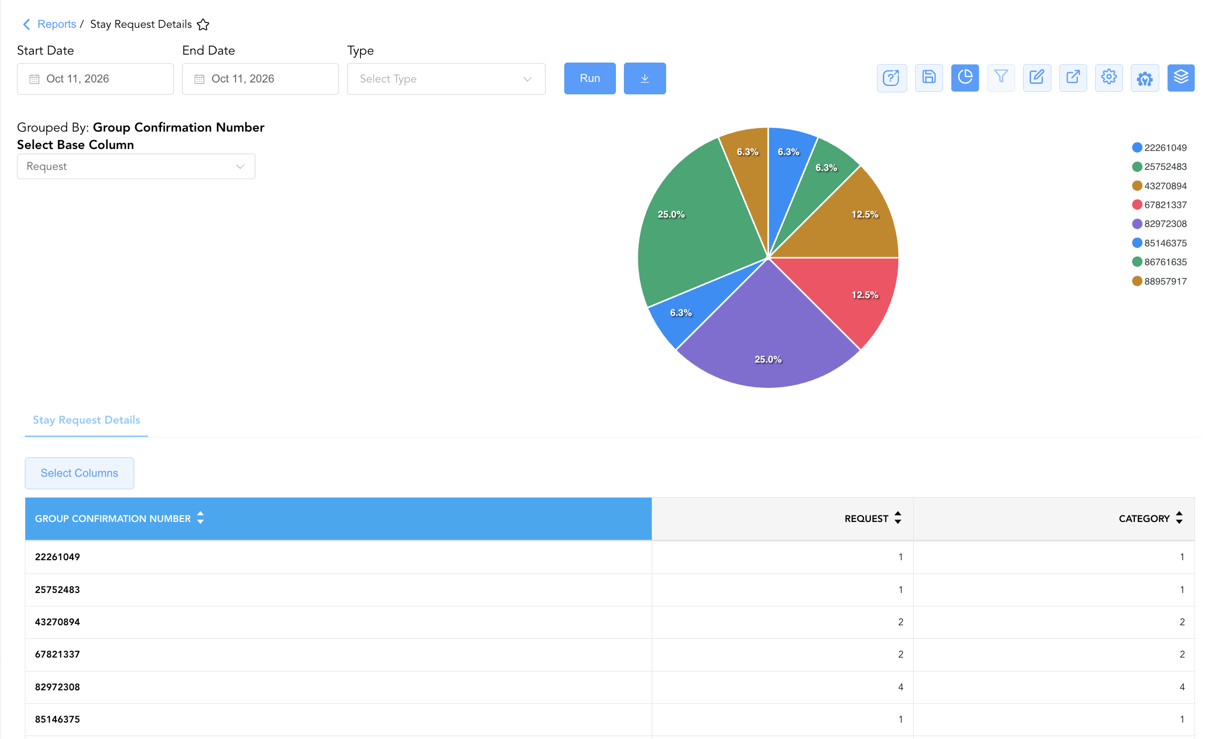Toggle legend entry 25752483
This screenshot has height=739, width=1206.
[x=1159, y=167]
